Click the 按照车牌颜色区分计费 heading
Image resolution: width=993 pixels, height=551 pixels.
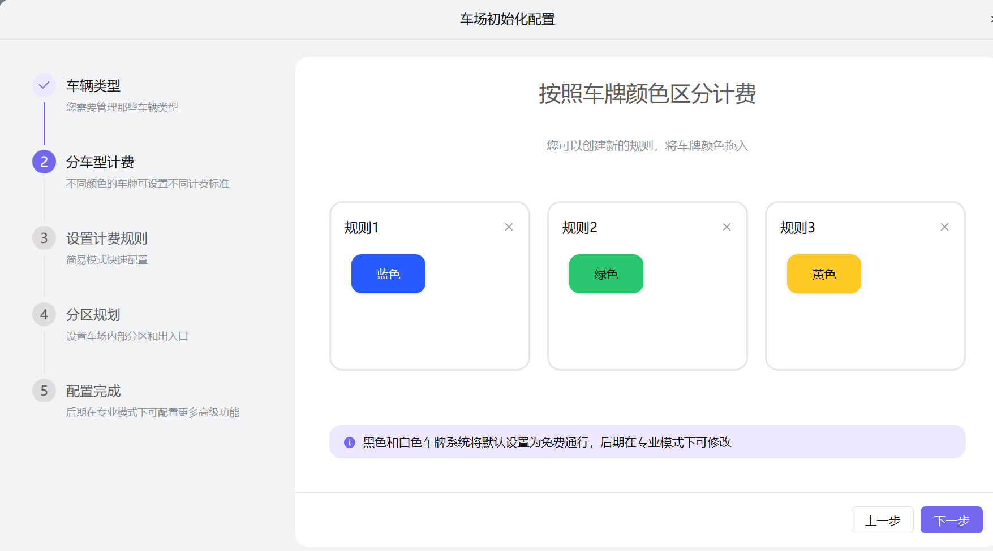647,95
